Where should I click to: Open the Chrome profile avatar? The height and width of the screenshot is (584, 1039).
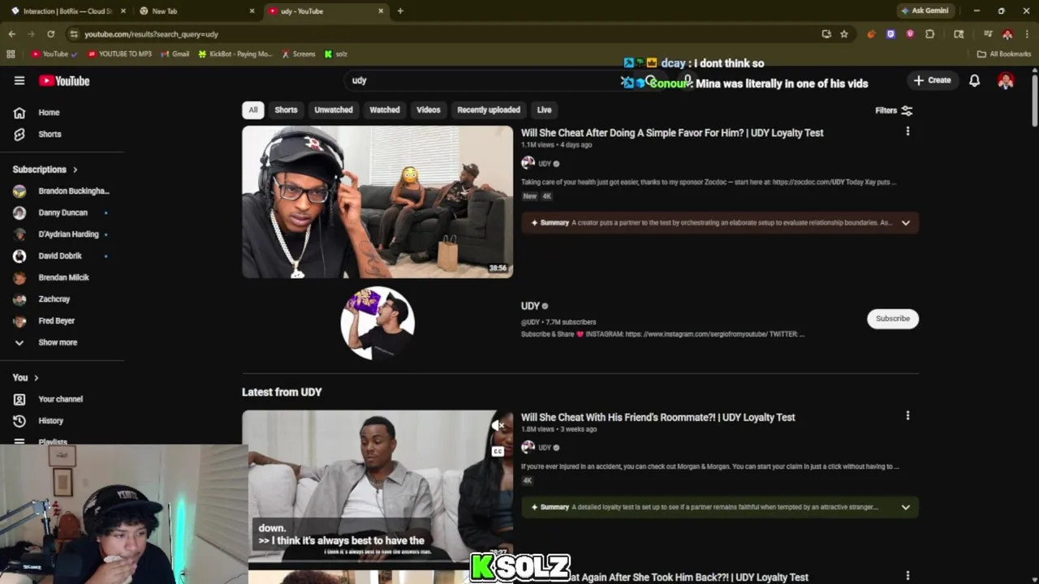[1007, 34]
